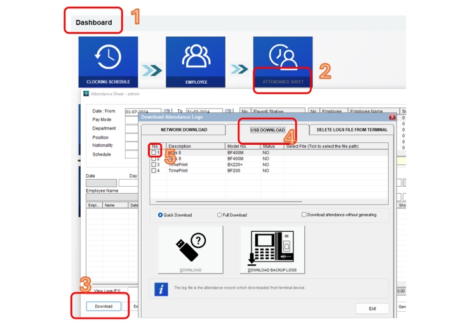Open the Date From calendar picker
This screenshot has height=329, width=470.
pyautogui.click(x=166, y=111)
